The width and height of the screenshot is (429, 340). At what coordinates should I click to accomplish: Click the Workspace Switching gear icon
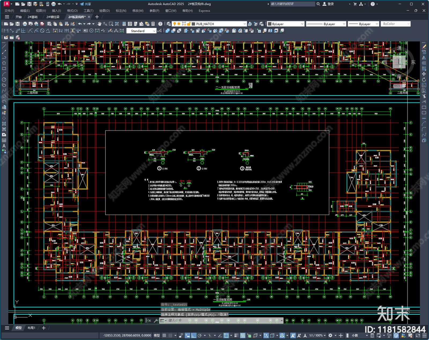pos(330,335)
